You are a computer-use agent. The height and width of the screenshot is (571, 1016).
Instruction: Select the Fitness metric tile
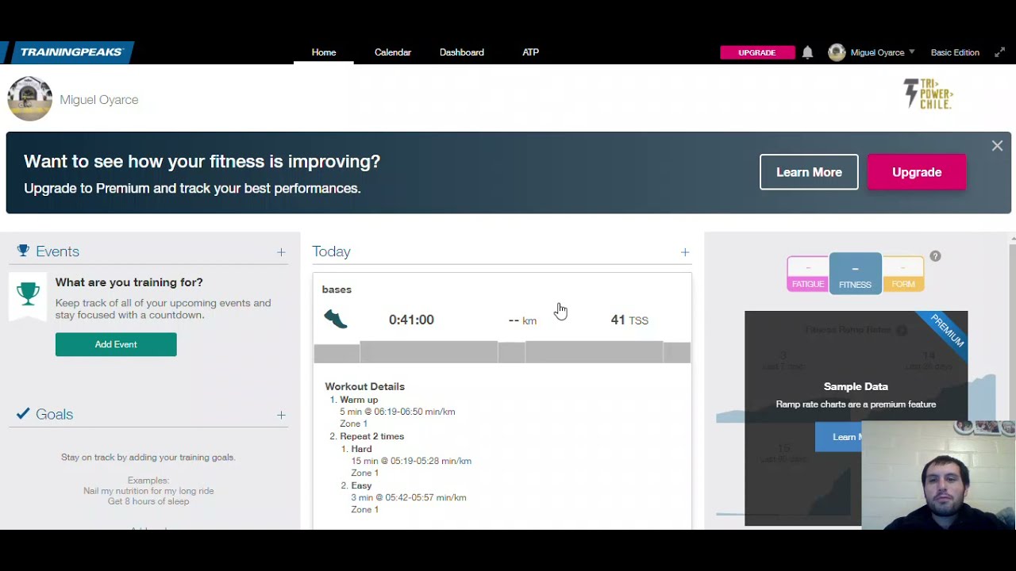[855, 274]
